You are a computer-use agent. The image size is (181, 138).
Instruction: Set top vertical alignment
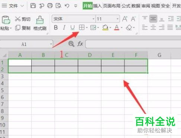(x=145, y=18)
